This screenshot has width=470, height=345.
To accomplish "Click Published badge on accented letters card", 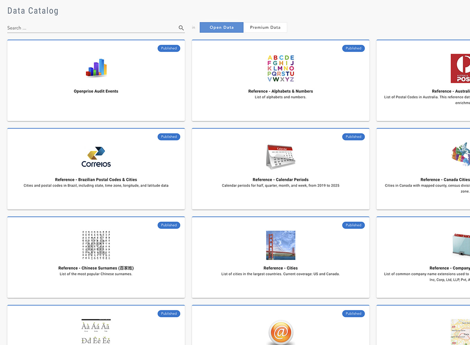I will [x=169, y=313].
